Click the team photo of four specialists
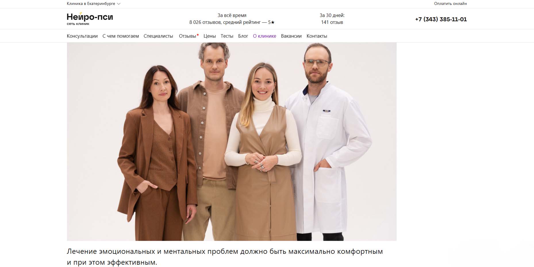 pyautogui.click(x=232, y=142)
